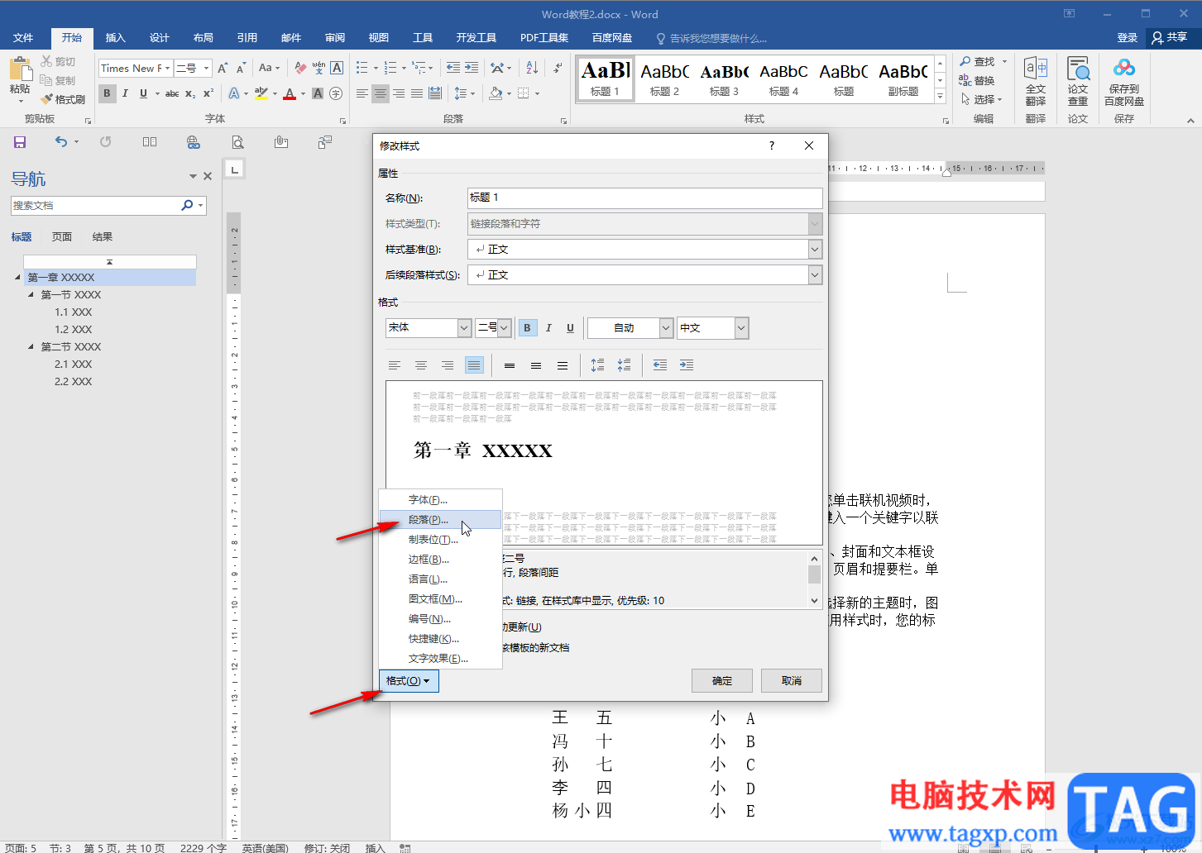Click ribbon text highlight color swatch
The height and width of the screenshot is (853, 1202).
261,93
